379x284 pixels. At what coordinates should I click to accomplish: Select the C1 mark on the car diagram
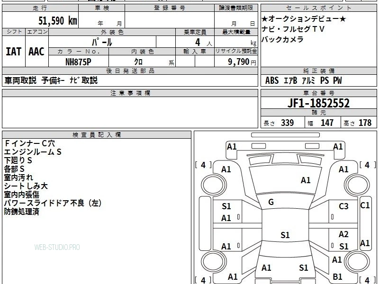coord(365,205)
